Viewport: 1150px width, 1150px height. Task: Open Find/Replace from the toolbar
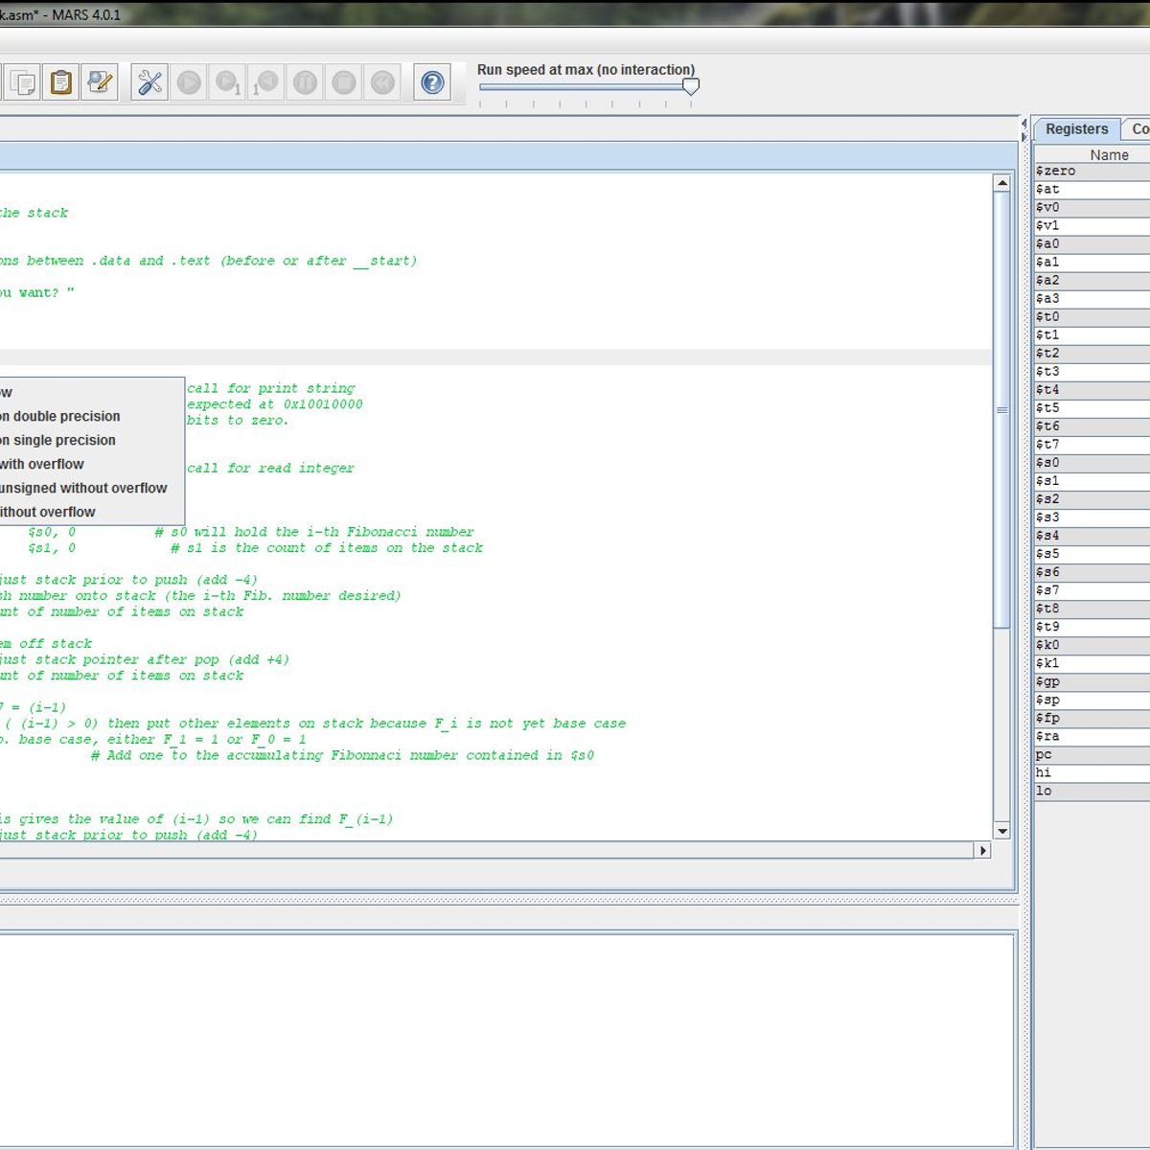pyautogui.click(x=100, y=83)
